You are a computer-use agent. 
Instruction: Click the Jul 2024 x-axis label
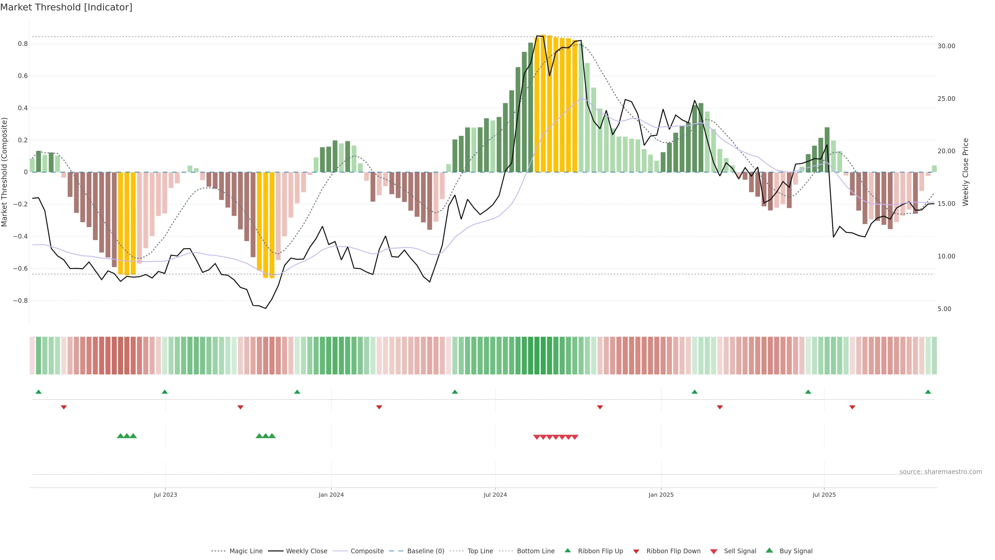click(x=495, y=495)
